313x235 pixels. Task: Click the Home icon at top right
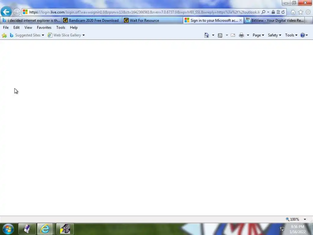[x=293, y=12]
